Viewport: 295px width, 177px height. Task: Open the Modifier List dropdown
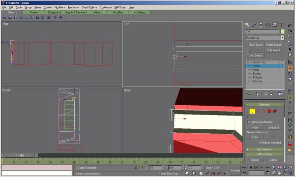[x=265, y=38]
